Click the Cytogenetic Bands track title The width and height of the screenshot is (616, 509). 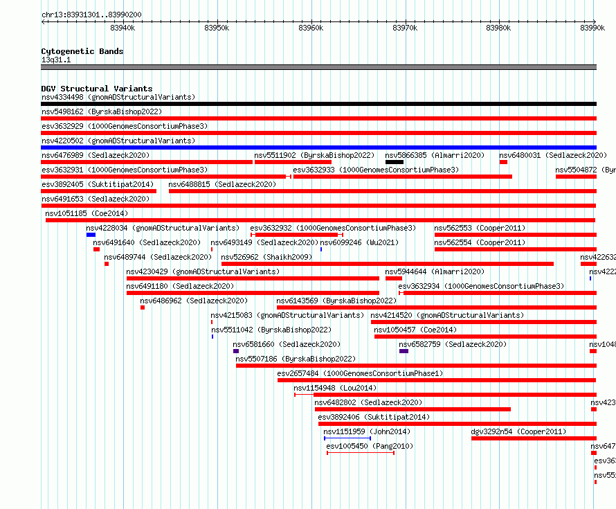(x=82, y=51)
